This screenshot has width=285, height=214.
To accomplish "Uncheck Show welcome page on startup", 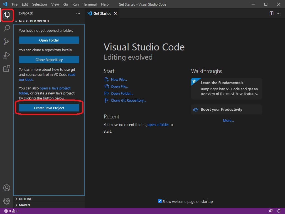I will 160,201.
